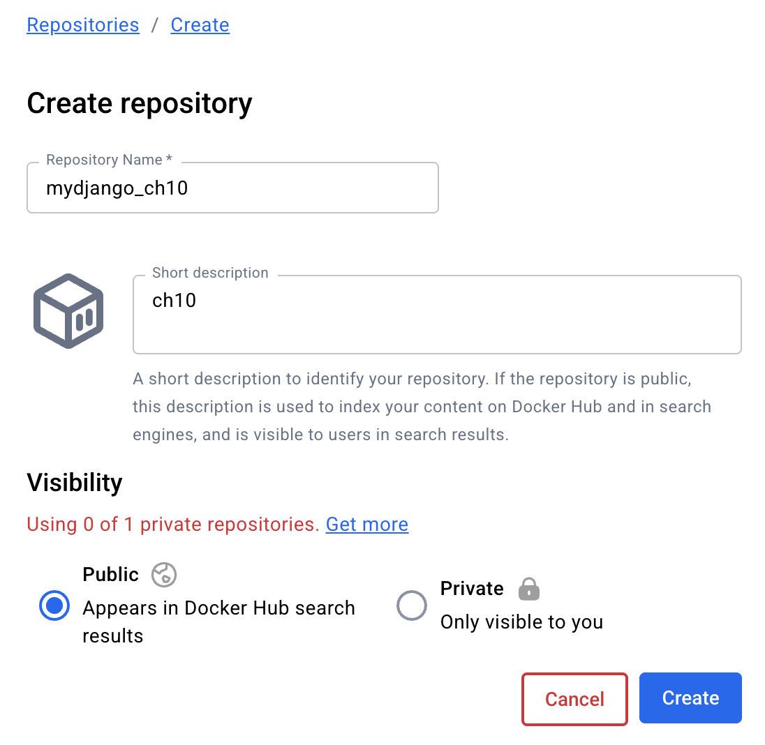765x745 pixels.
Task: Click 'Only visible to you' description text
Action: [x=521, y=622]
